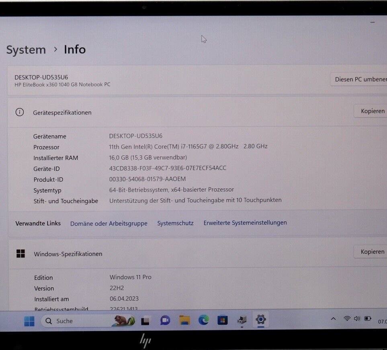Screen dimensions: 387x350
Task: Launch Microsoft Edge from the taskbar
Action: [x=203, y=320]
